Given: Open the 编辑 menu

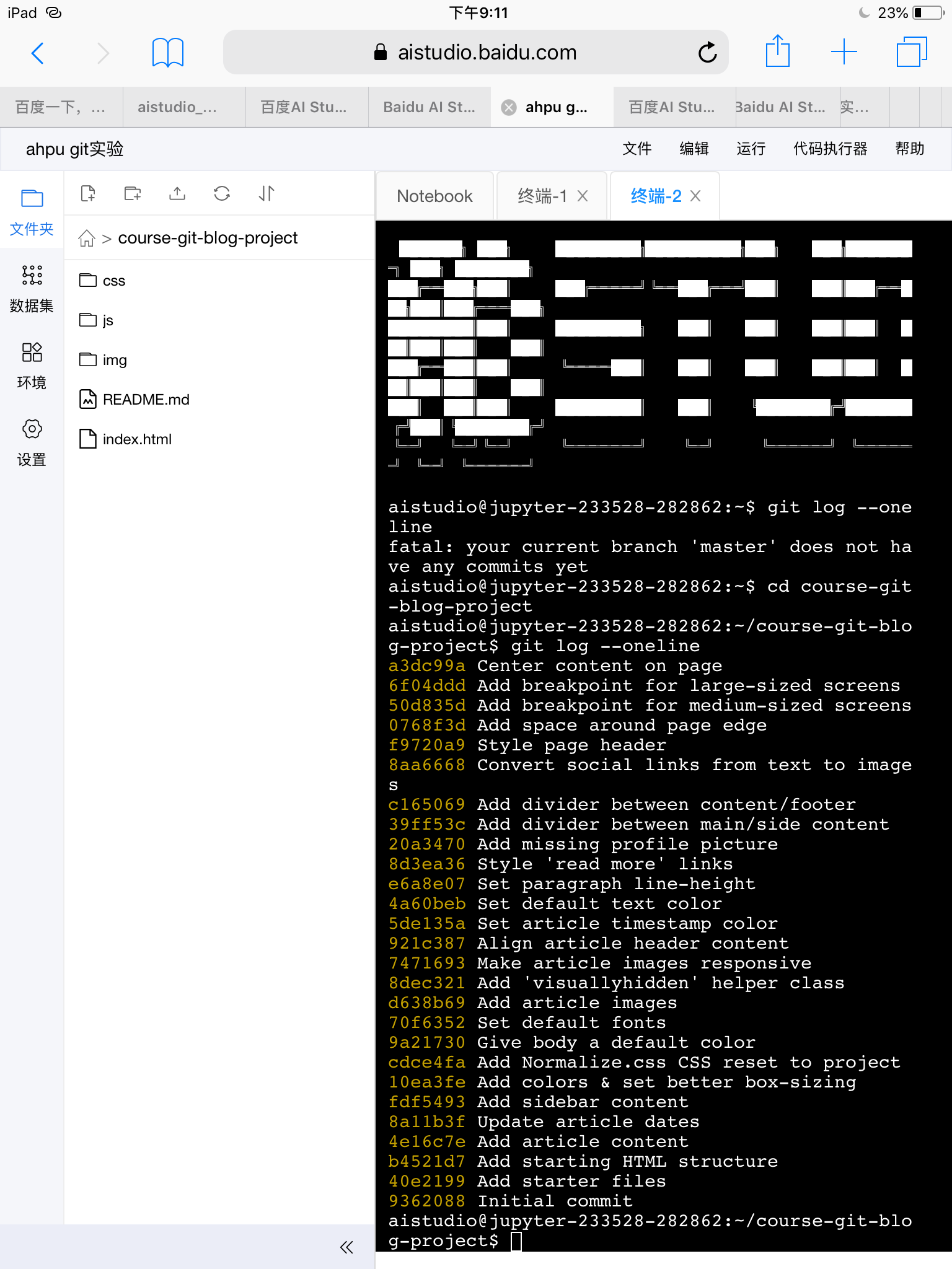Looking at the screenshot, I should (694, 149).
